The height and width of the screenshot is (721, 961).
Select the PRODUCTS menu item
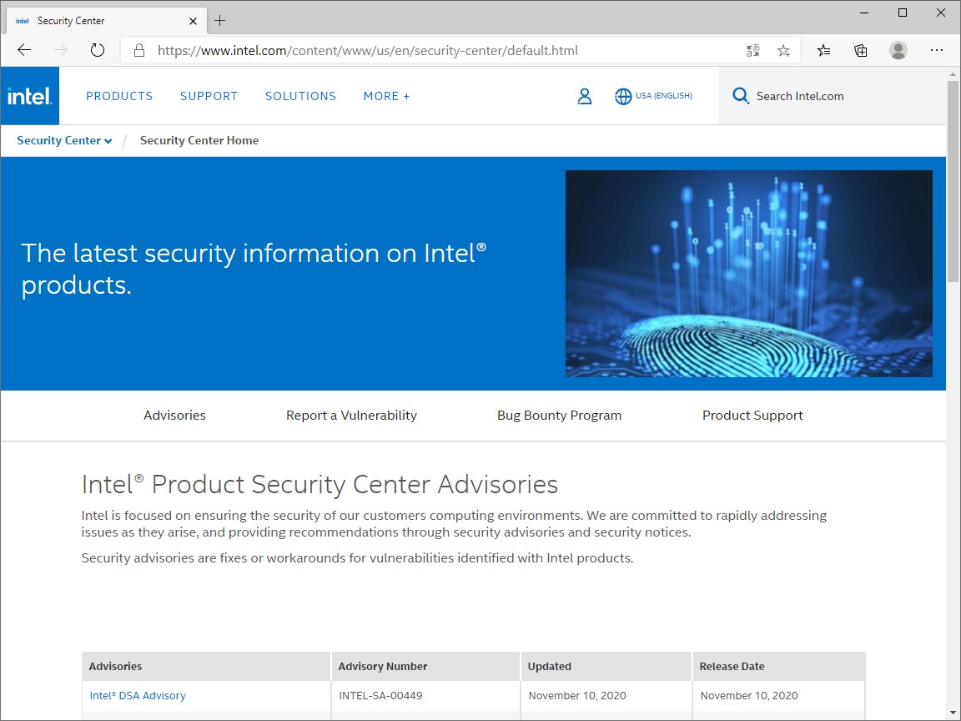click(119, 96)
